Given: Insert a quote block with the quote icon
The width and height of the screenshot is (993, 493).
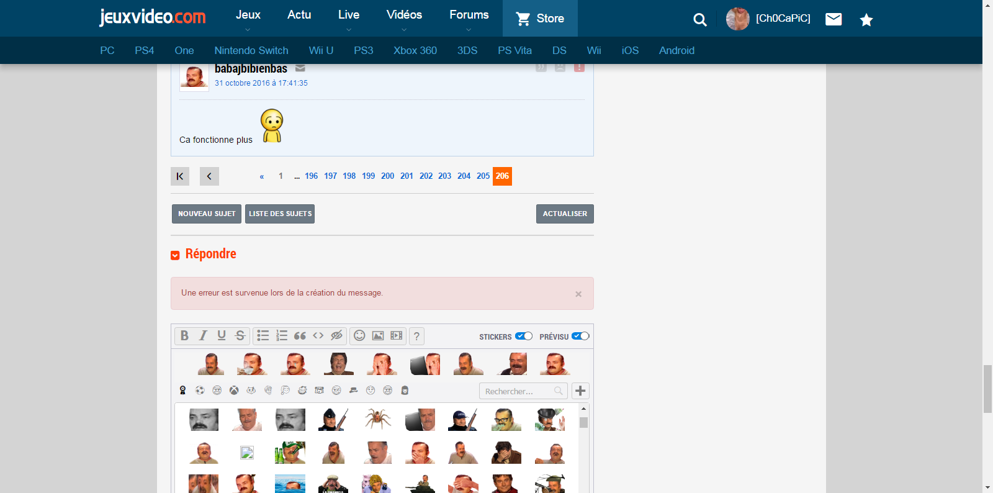Looking at the screenshot, I should pyautogui.click(x=300, y=336).
